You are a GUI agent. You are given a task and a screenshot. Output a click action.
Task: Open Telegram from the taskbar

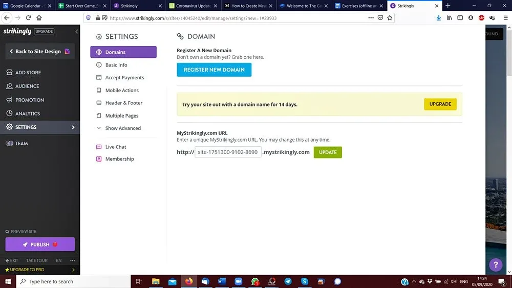288,281
